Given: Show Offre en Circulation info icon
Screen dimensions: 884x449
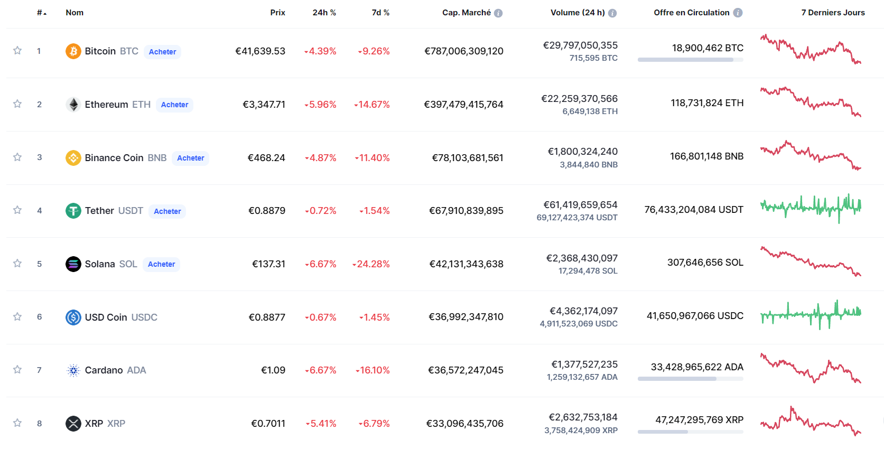Looking at the screenshot, I should point(738,13).
